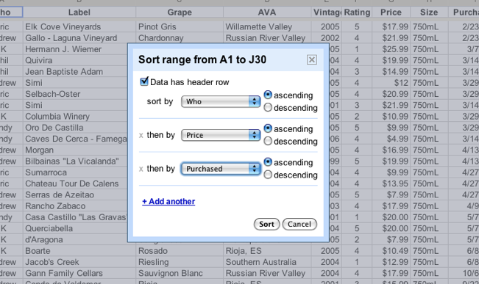
Task: Select the Pinot Gris grape cell
Action: point(180,27)
